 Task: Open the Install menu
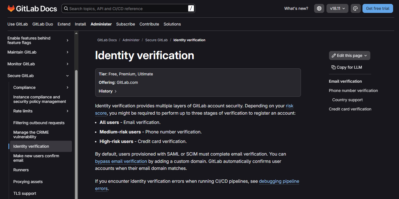click(80, 24)
